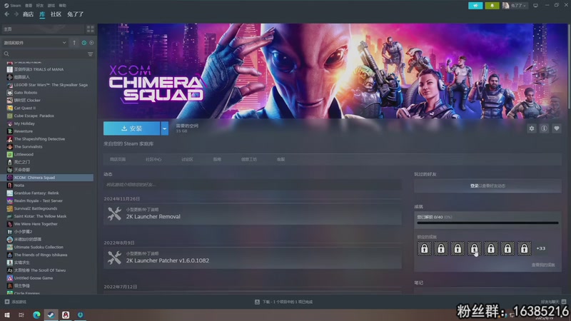Show game information icon
Viewport: 571px width, 321px height.
(x=544, y=128)
